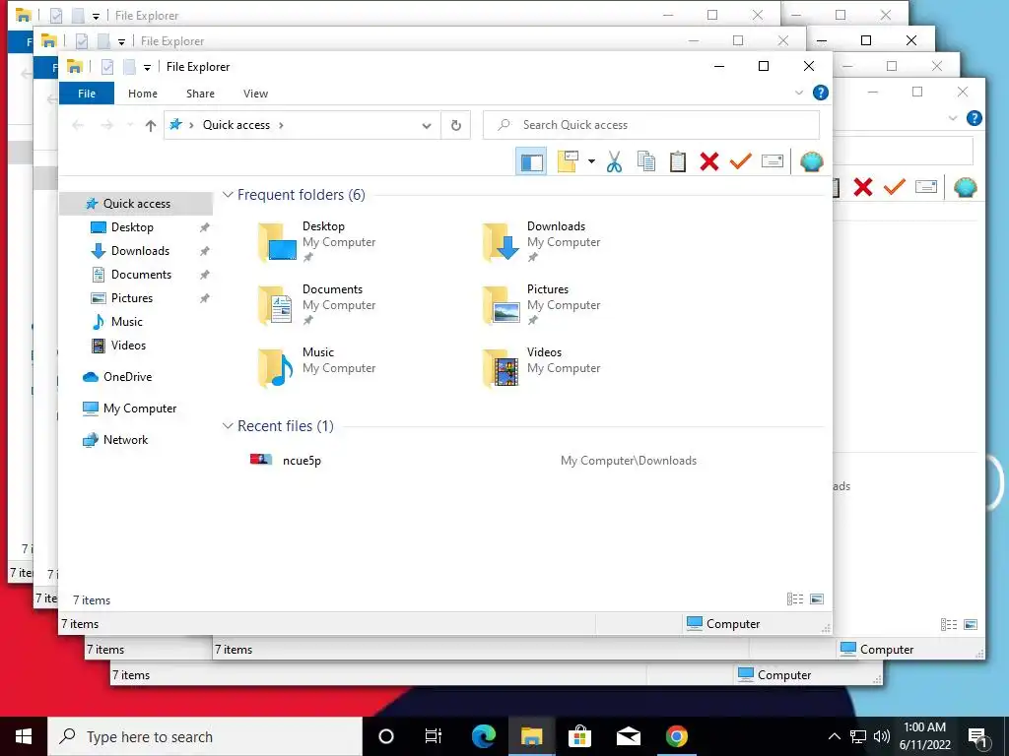Click the shell settings icon in back window

(966, 187)
